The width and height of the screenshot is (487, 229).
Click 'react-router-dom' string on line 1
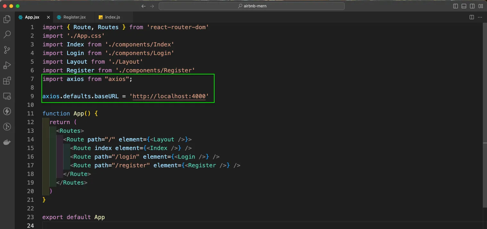[178, 27]
